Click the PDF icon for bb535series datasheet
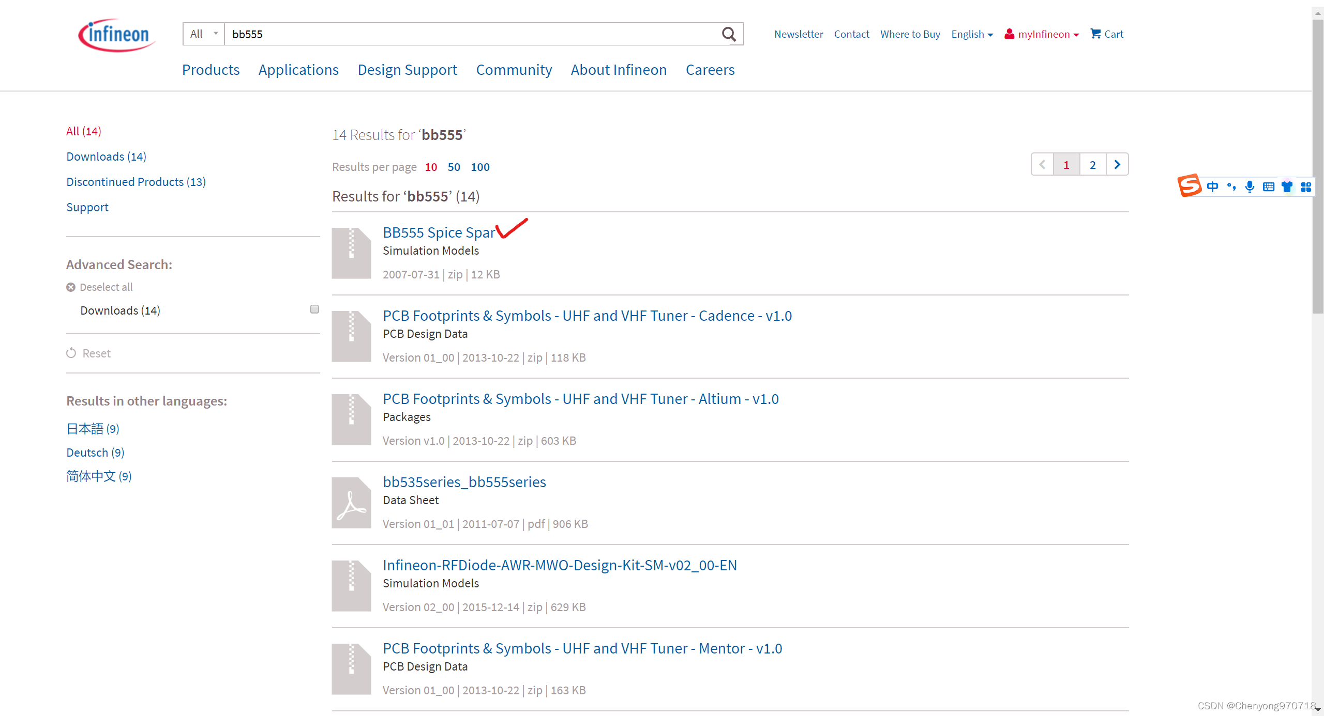 pos(351,503)
